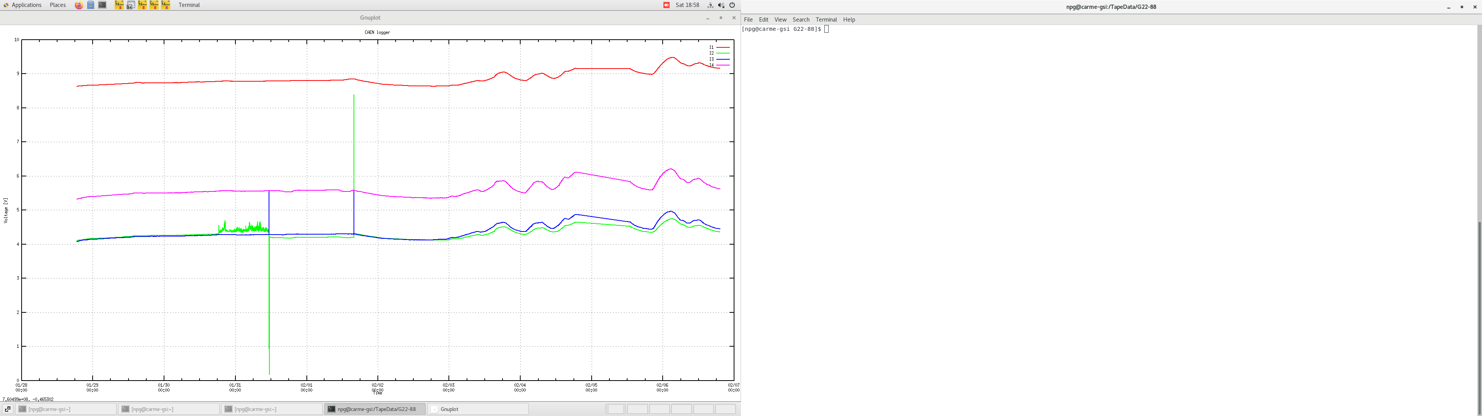Toggle I2 plot via green legend entry
The image size is (1482, 416).
(x=719, y=54)
